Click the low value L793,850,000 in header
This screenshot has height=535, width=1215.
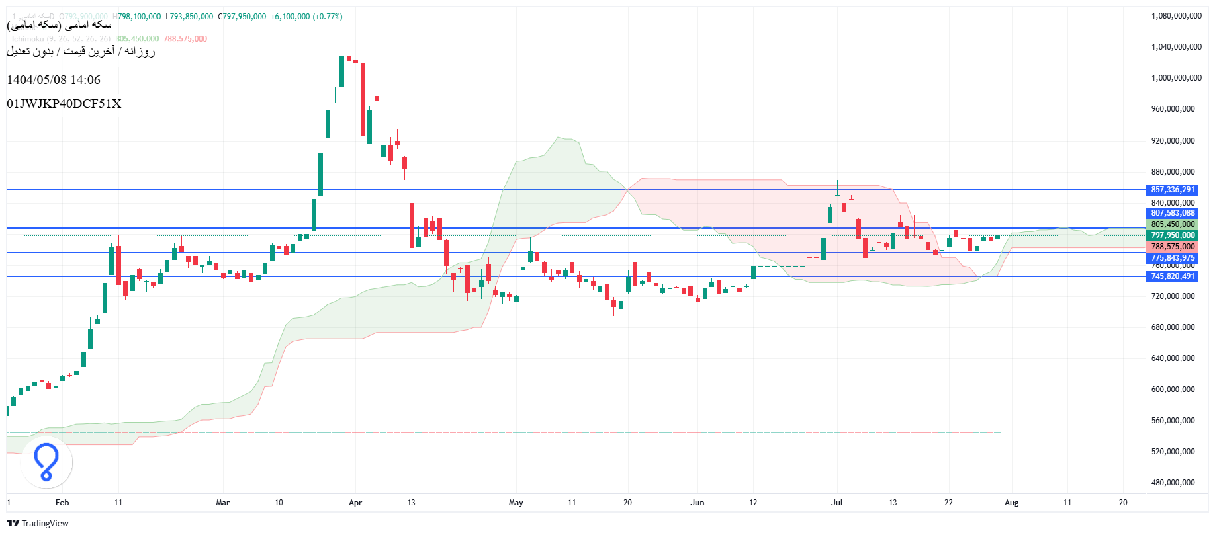[189, 17]
